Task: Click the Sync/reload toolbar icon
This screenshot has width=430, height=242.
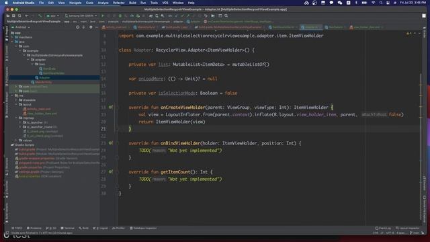Action: point(19,16)
